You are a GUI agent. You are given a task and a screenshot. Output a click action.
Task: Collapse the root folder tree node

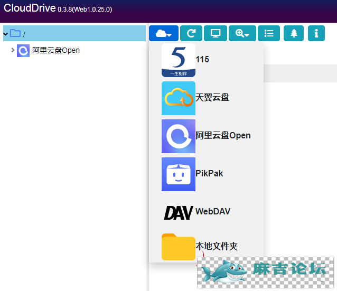[6, 34]
